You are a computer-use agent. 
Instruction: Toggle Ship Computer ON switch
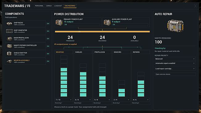pyautogui.click(x=48, y=31)
